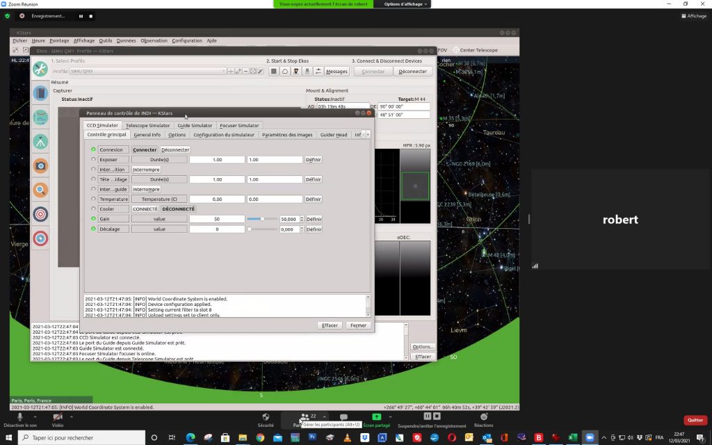Toggle the Zoom Vidéo camera

(x=58, y=419)
